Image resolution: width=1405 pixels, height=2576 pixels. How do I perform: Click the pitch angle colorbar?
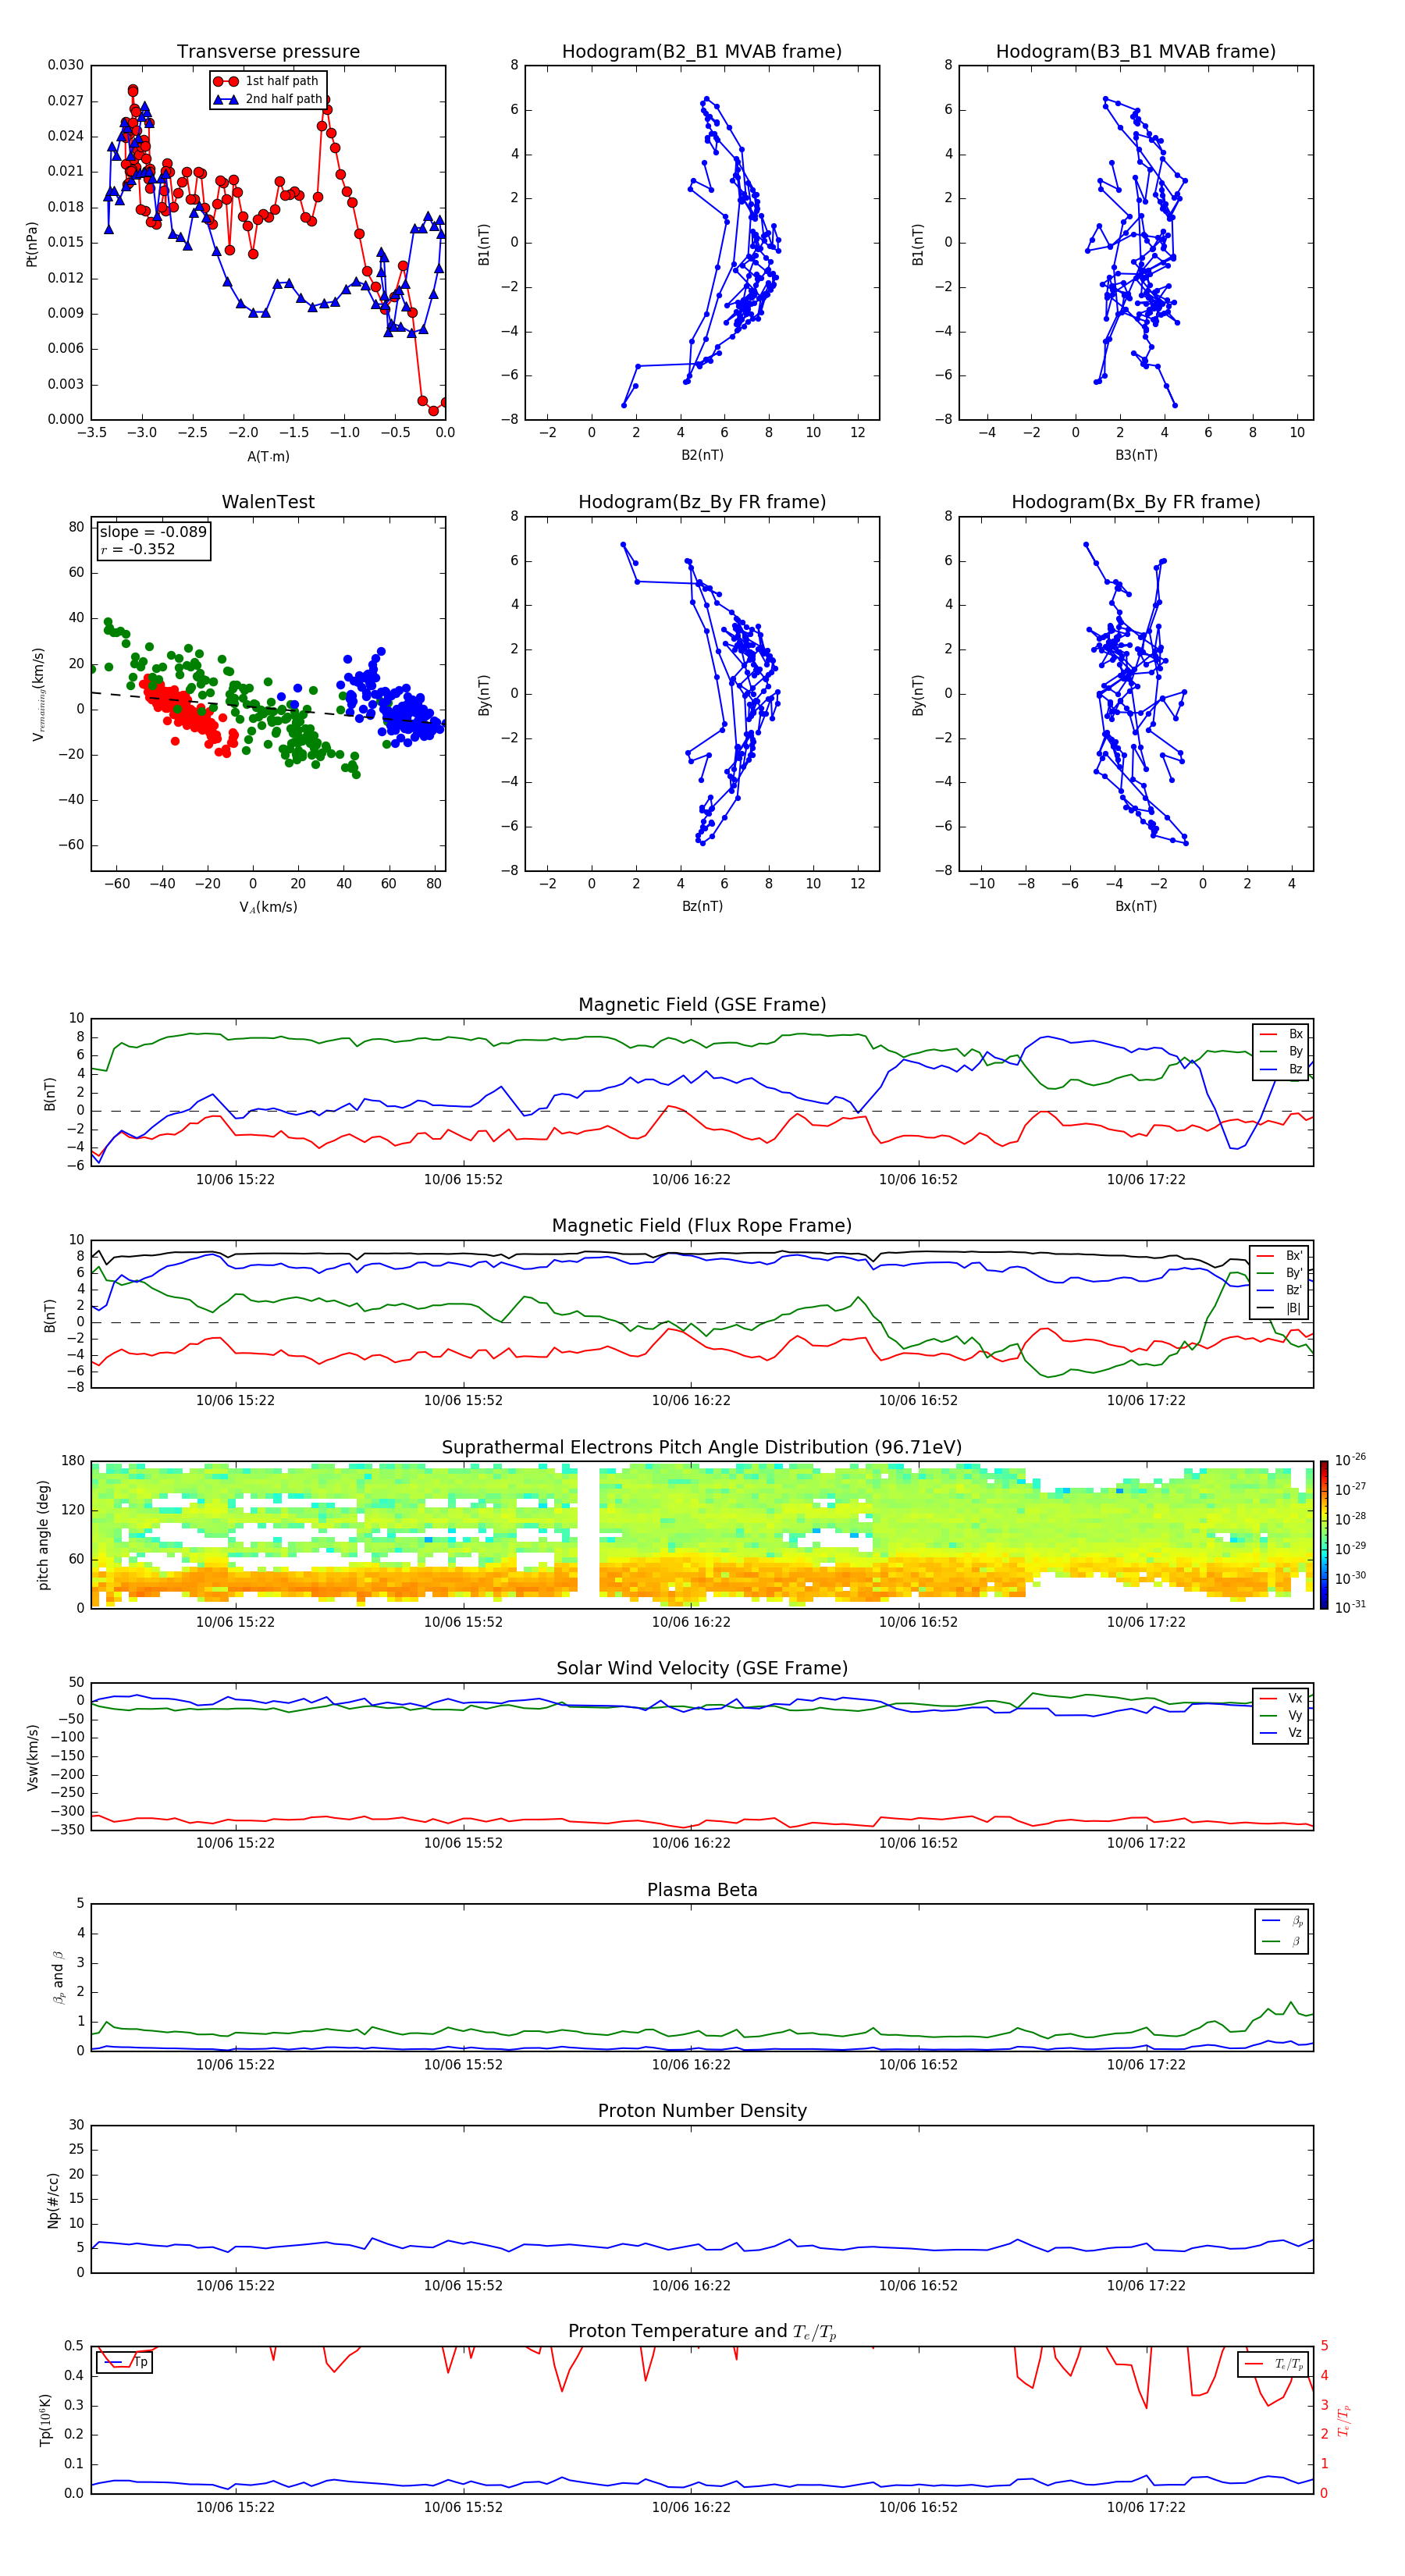point(1323,1534)
